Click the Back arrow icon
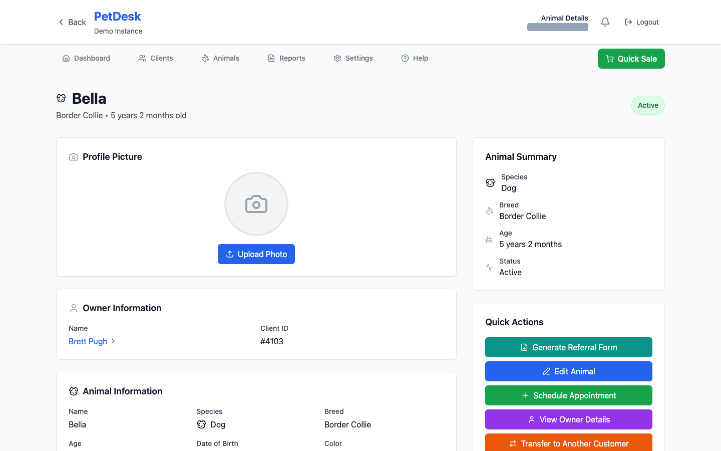 (x=61, y=22)
